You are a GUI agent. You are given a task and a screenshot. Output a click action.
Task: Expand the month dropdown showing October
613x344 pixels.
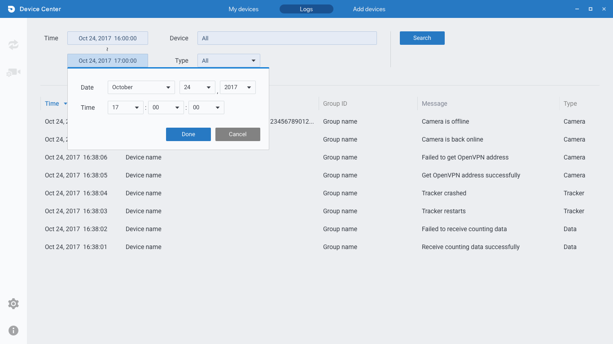[141, 87]
